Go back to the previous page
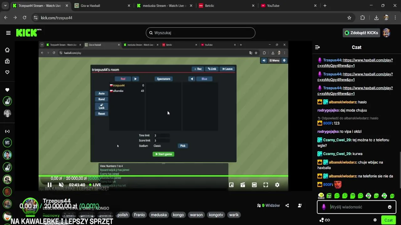 6,18
